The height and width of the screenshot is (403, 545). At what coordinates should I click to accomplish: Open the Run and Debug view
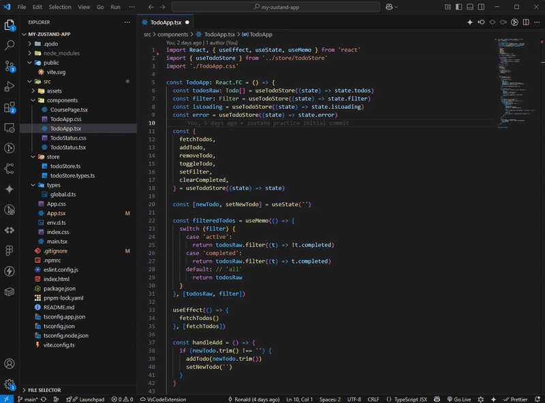10,86
